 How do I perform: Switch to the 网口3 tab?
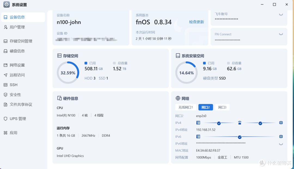[222, 107]
